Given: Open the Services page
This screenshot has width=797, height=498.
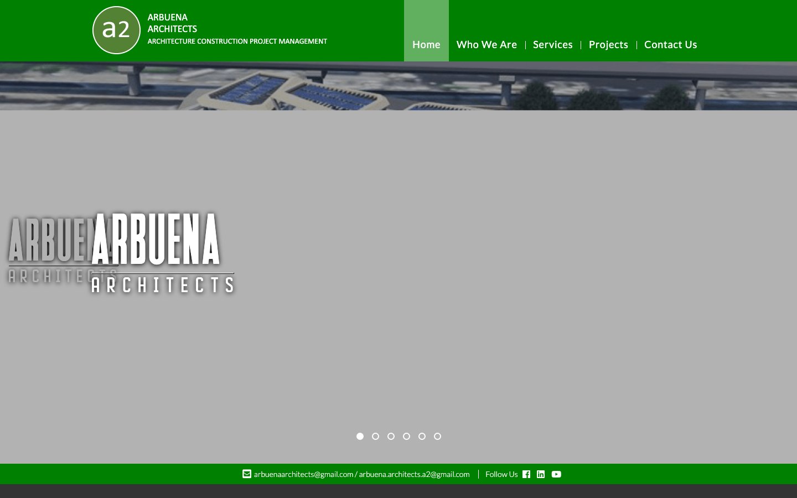Looking at the screenshot, I should (552, 44).
